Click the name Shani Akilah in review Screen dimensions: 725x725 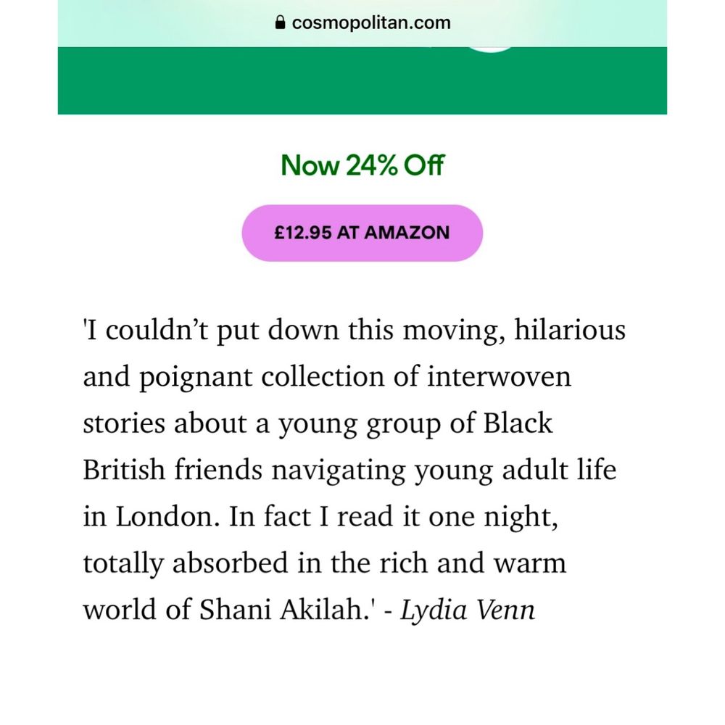tap(283, 610)
